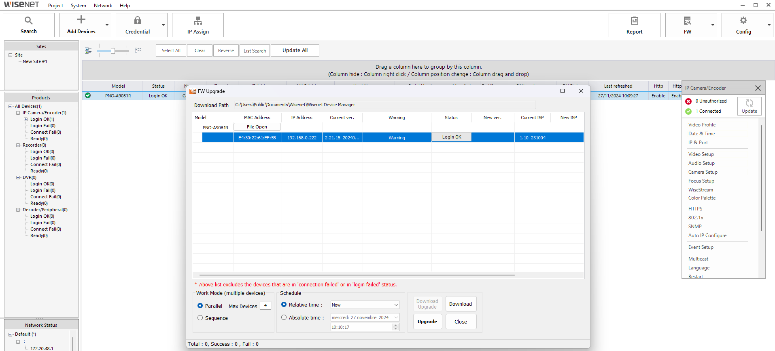Click the Add Devices plus icon
The width and height of the screenshot is (775, 351).
point(81,19)
